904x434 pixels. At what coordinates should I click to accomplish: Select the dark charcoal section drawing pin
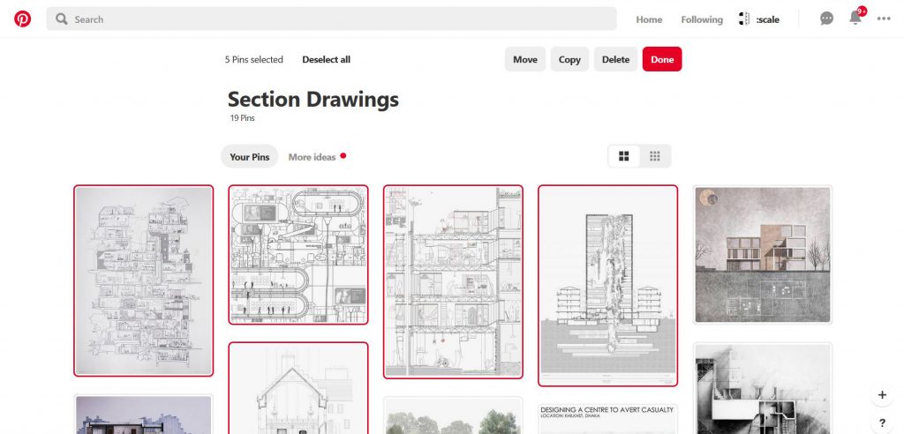tap(763, 389)
